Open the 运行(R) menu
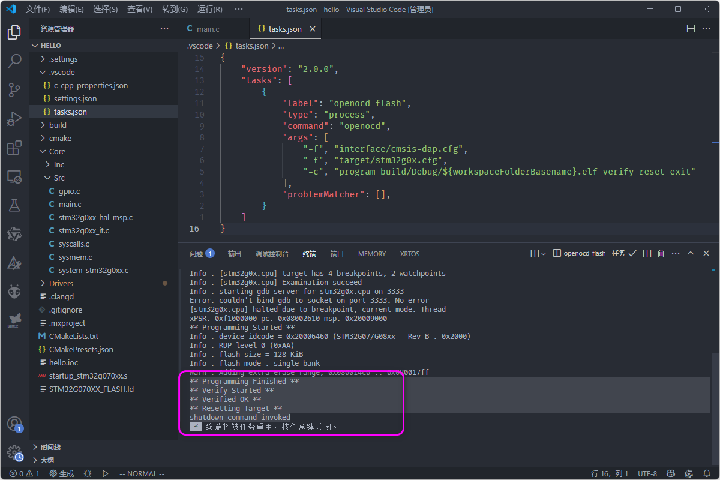Viewport: 720px width, 480px height. (209, 10)
